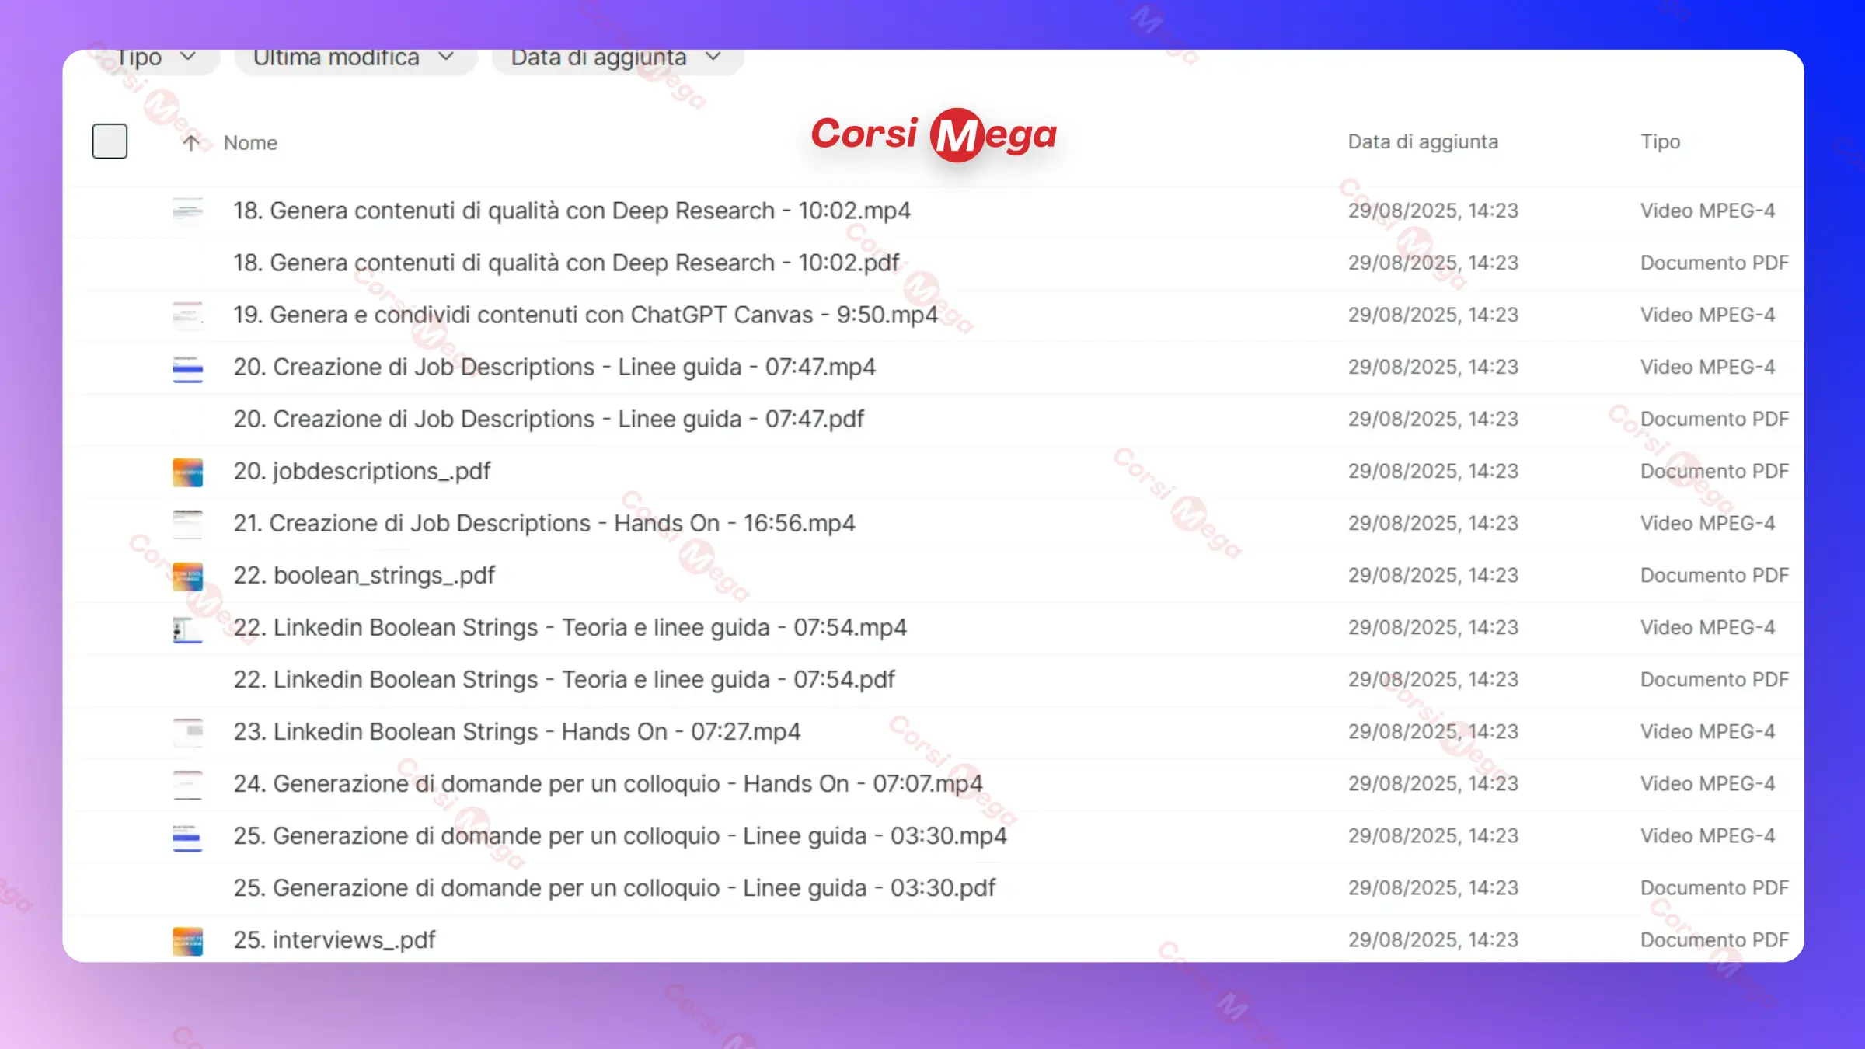
Task: Open 21. Creazione di Job Descriptions Hands On video
Action: 544,524
